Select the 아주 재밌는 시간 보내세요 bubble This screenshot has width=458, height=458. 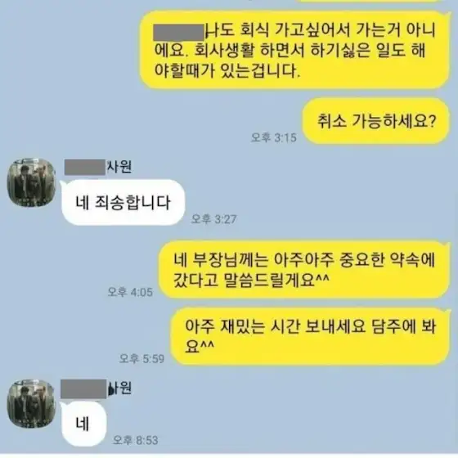(310, 336)
